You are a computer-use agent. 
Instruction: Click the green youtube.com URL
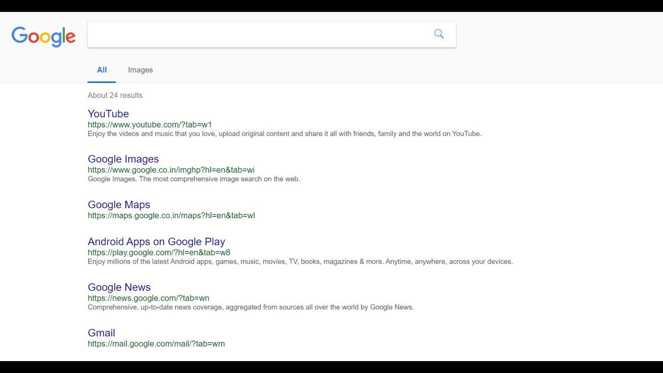[150, 125]
